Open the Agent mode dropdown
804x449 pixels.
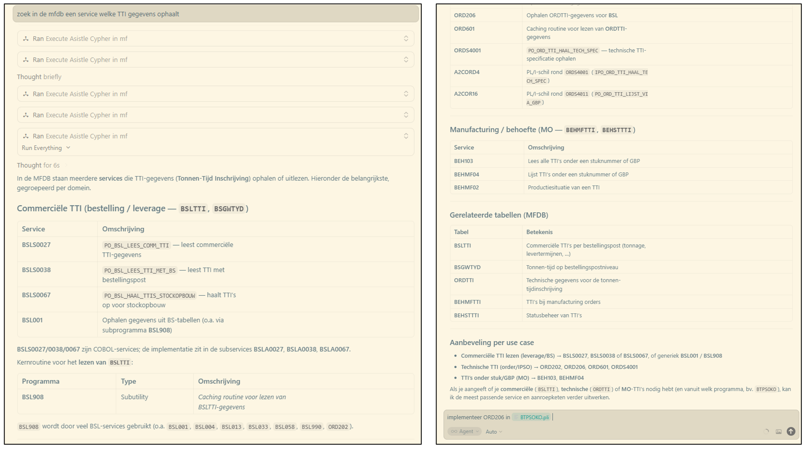[x=464, y=431]
